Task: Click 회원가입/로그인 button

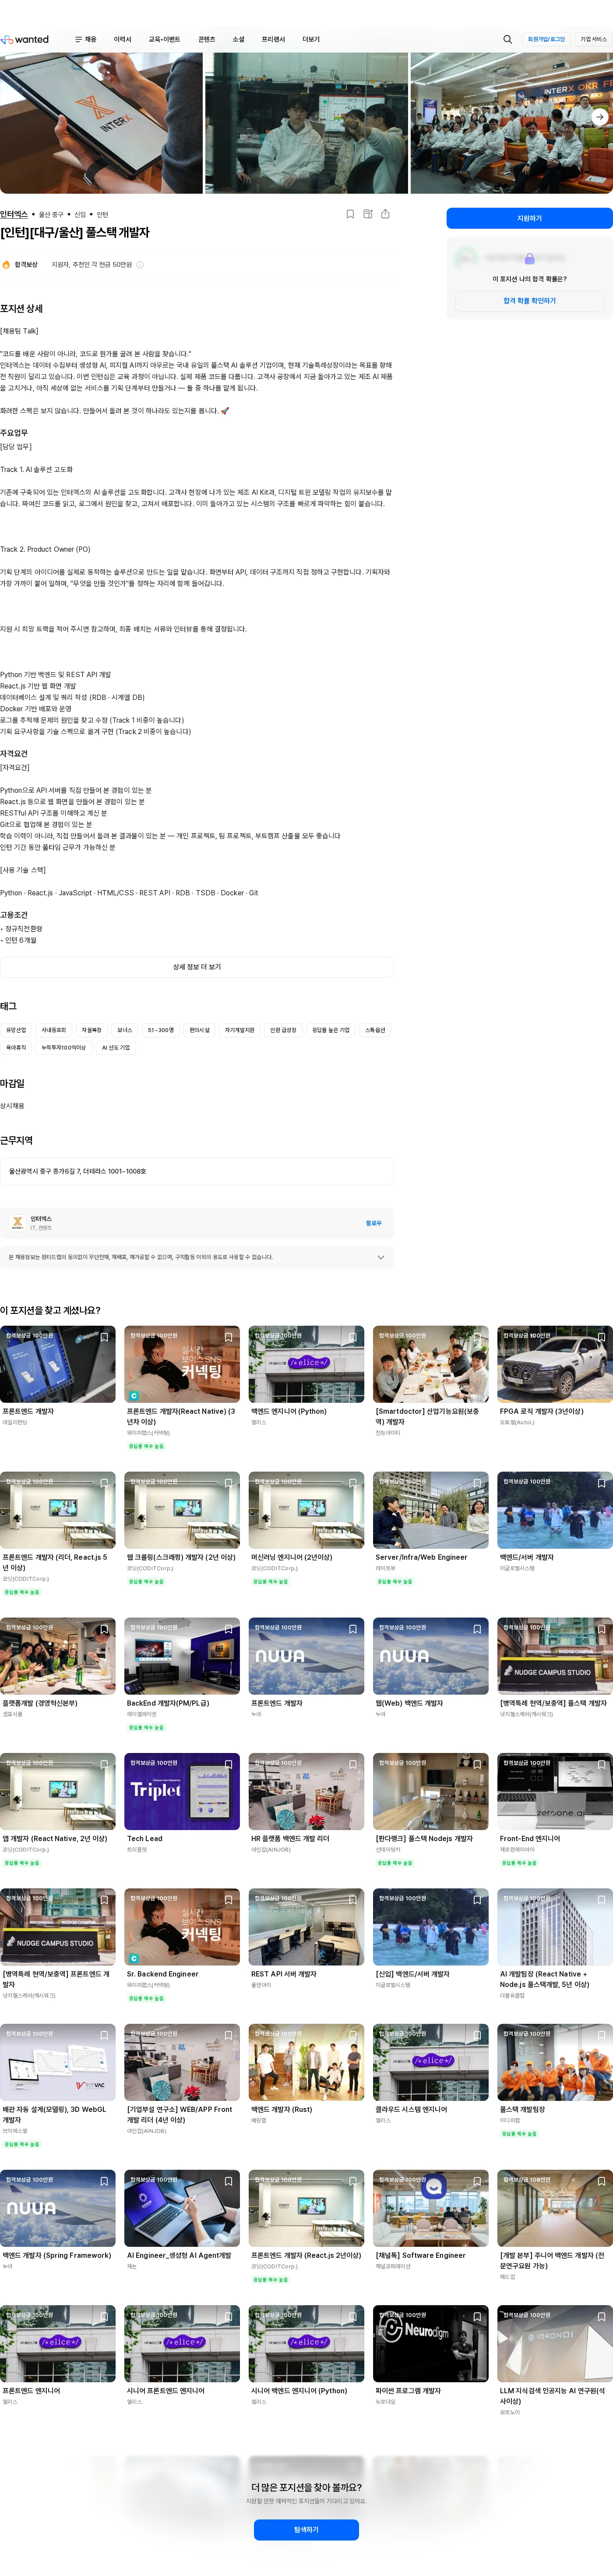Action: coord(546,39)
